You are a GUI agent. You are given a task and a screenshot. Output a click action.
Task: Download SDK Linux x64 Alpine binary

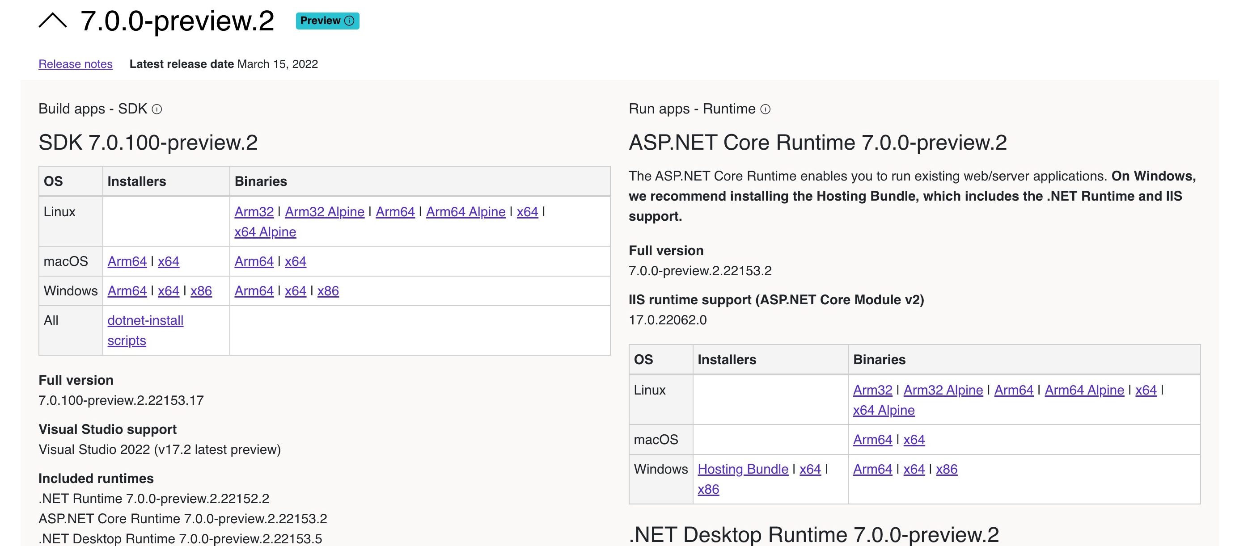coord(265,232)
